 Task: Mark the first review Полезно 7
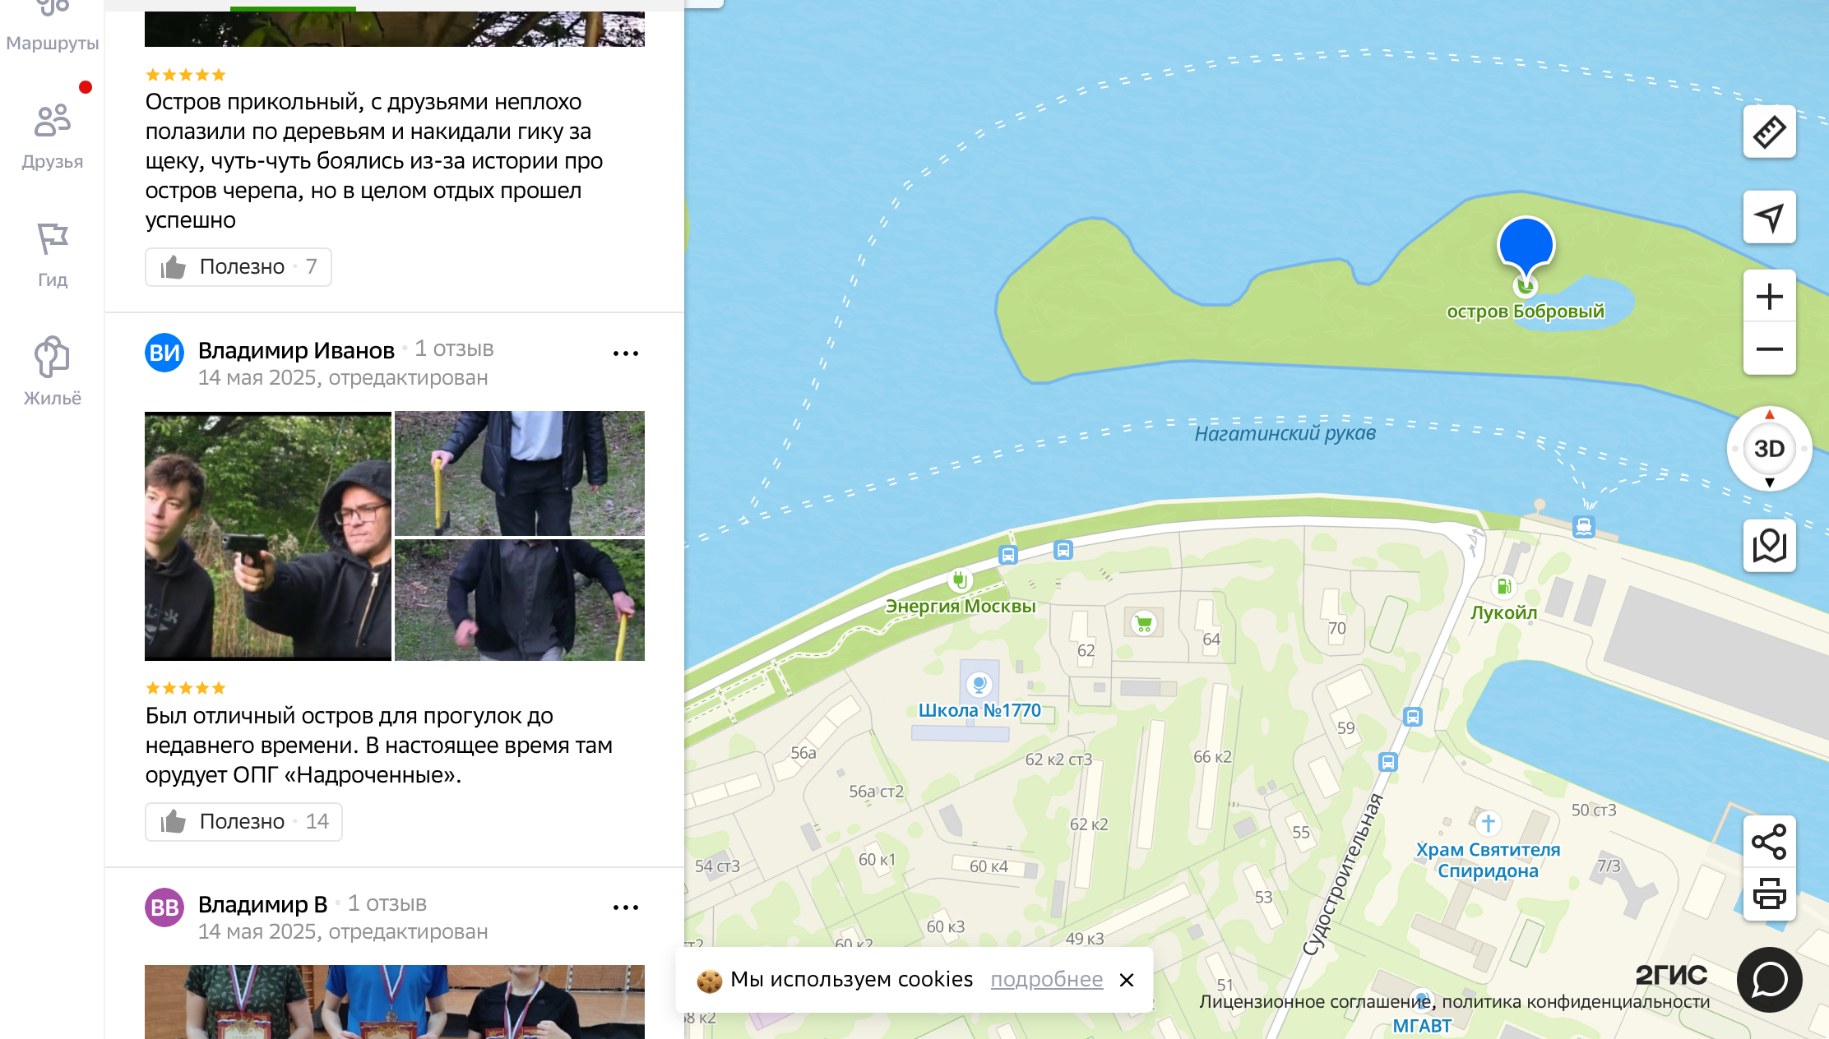tap(238, 267)
